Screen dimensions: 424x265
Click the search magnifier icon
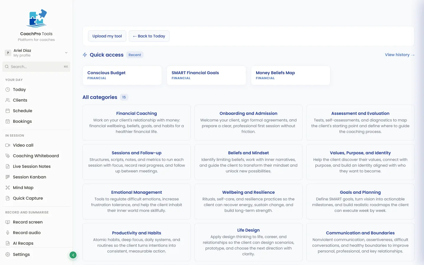[7, 67]
